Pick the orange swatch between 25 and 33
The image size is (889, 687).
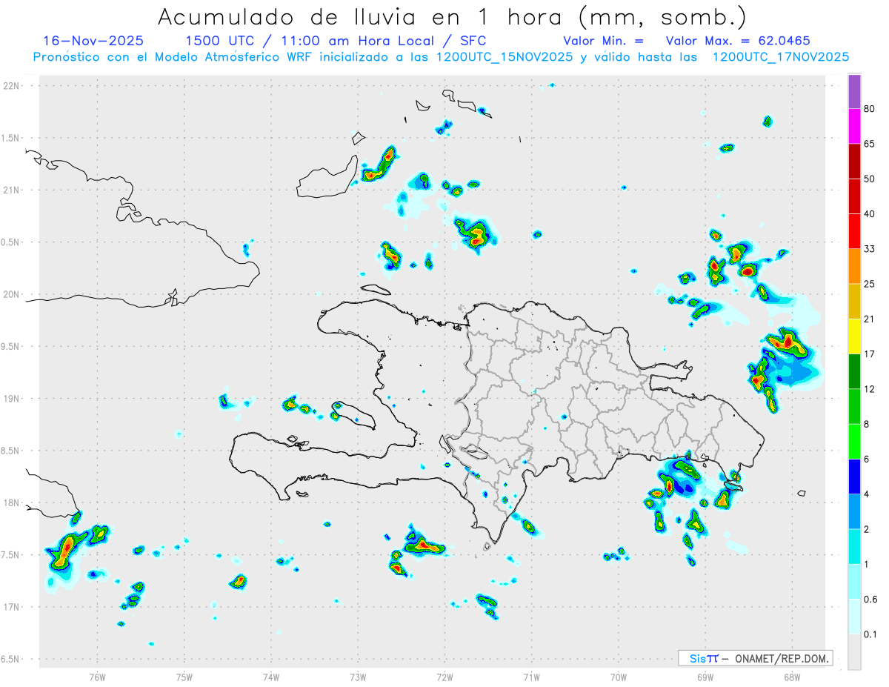tap(854, 267)
